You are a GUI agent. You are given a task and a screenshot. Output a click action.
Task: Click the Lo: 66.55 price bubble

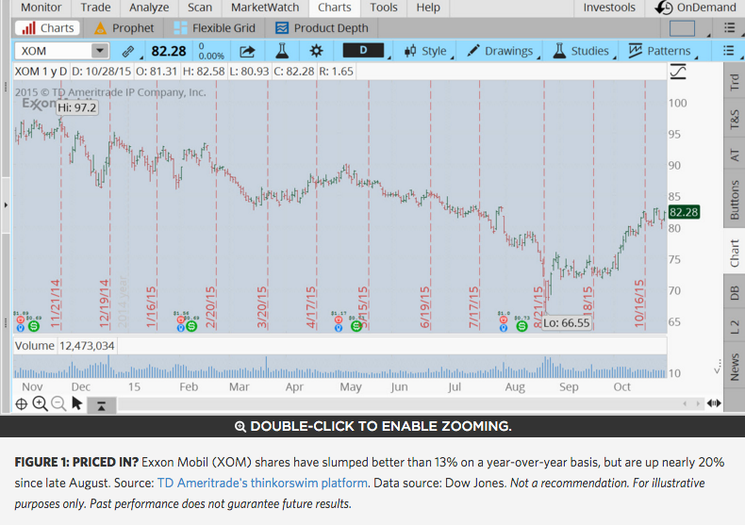pyautogui.click(x=567, y=323)
